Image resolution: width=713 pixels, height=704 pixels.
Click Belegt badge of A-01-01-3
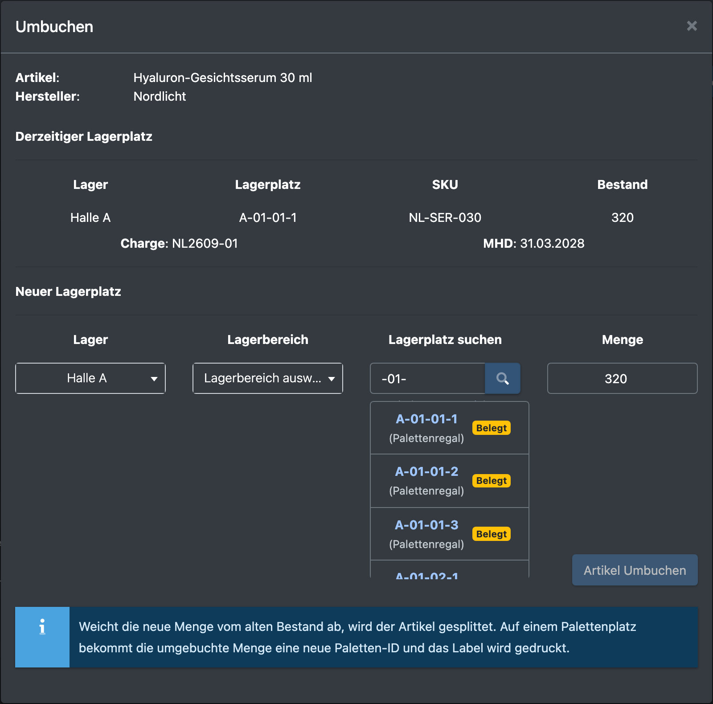[x=491, y=534]
